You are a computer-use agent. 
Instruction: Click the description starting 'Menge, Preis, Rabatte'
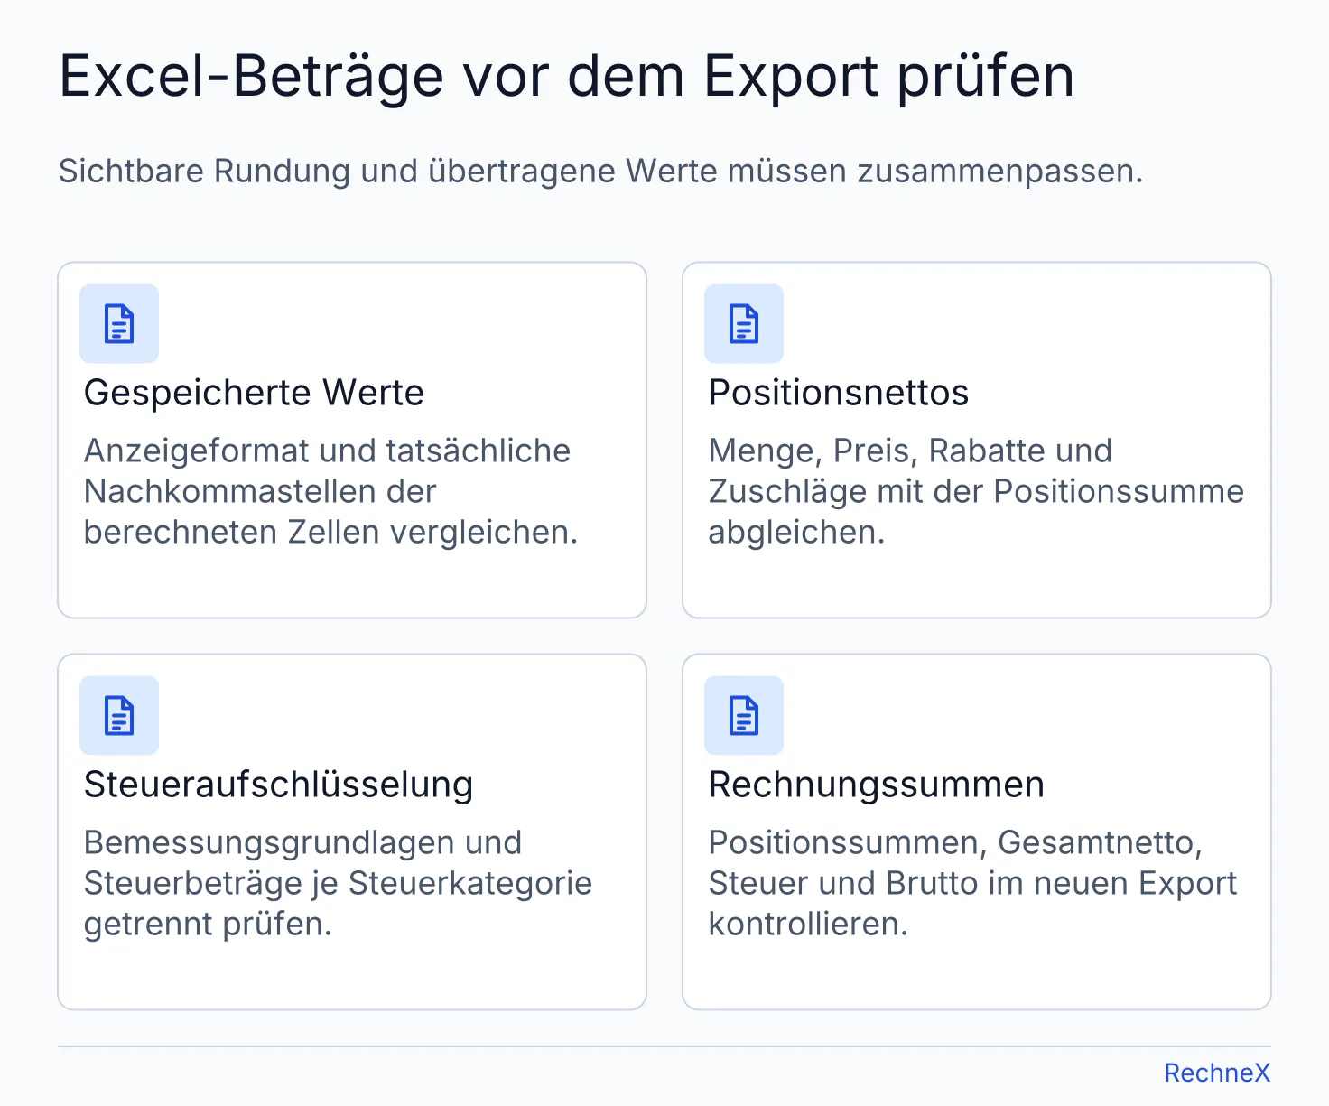click(x=976, y=491)
